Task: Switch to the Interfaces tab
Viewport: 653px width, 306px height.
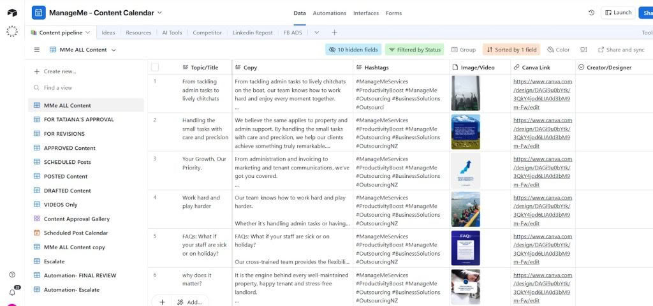Action: [x=366, y=13]
